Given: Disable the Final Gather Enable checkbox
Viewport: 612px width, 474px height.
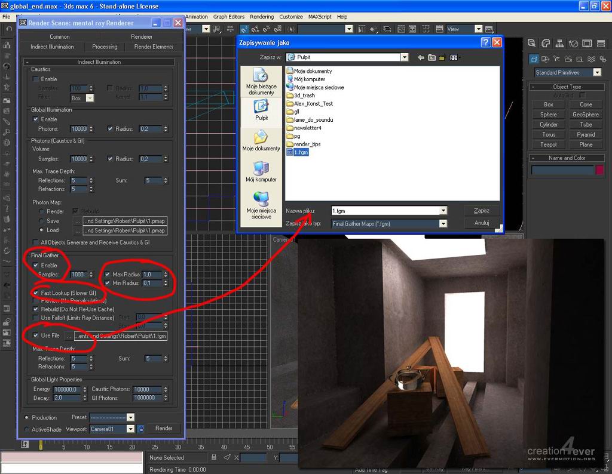Looking at the screenshot, I should (36, 265).
